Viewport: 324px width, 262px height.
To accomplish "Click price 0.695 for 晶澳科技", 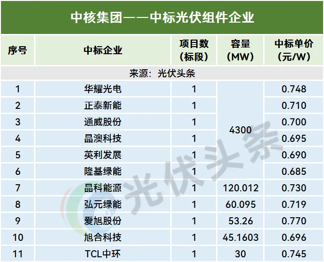I will point(294,139).
